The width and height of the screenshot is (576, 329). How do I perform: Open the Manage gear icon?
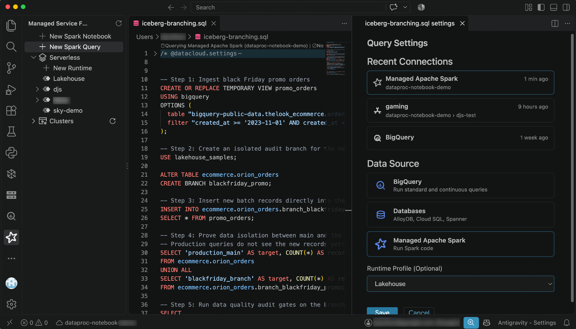pos(11,304)
